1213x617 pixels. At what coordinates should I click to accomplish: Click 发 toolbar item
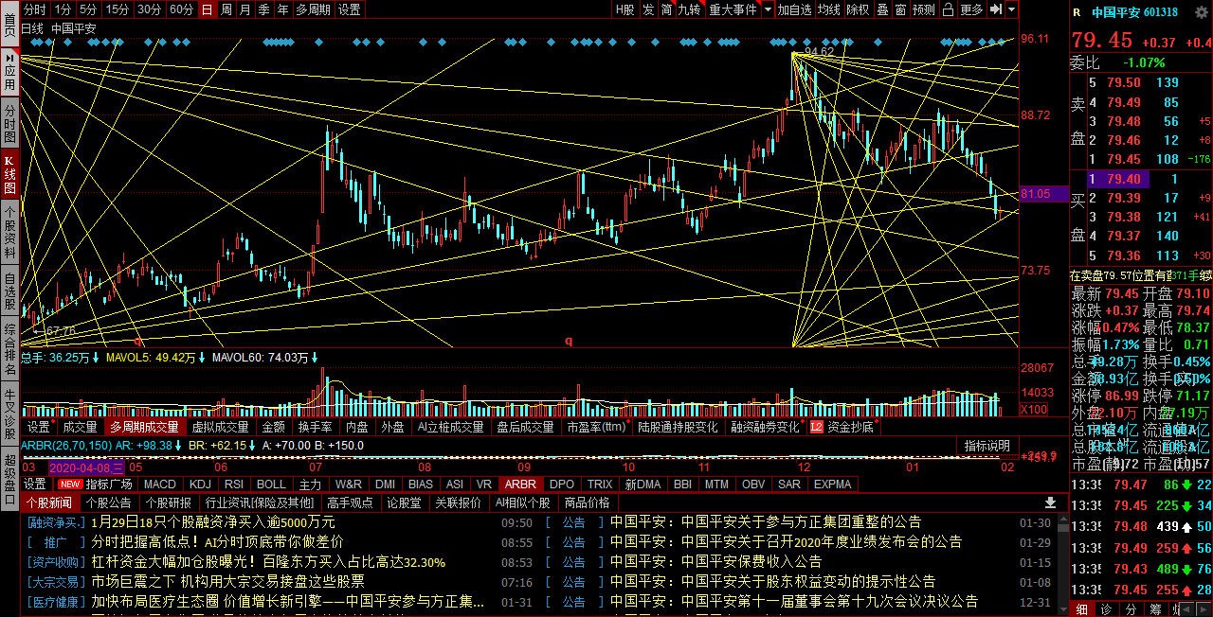coord(648,9)
